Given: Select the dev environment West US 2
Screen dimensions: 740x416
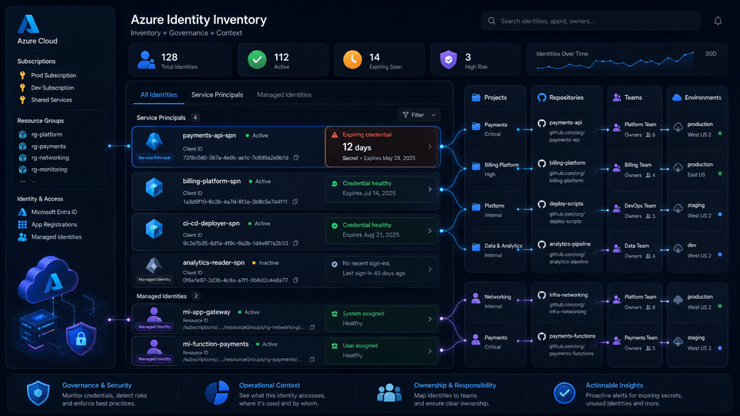Looking at the screenshot, I should pyautogui.click(x=698, y=250).
